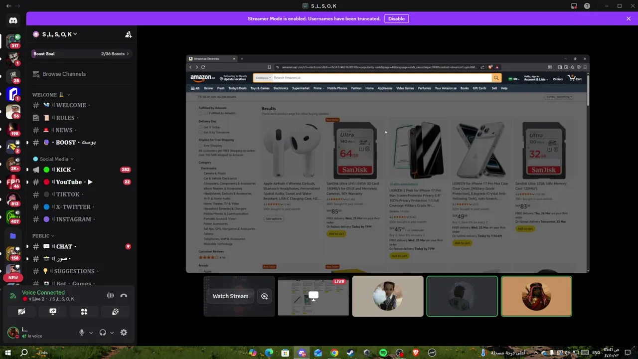The height and width of the screenshot is (359, 638).
Task: Open the NEWS channel
Action: tap(81, 130)
